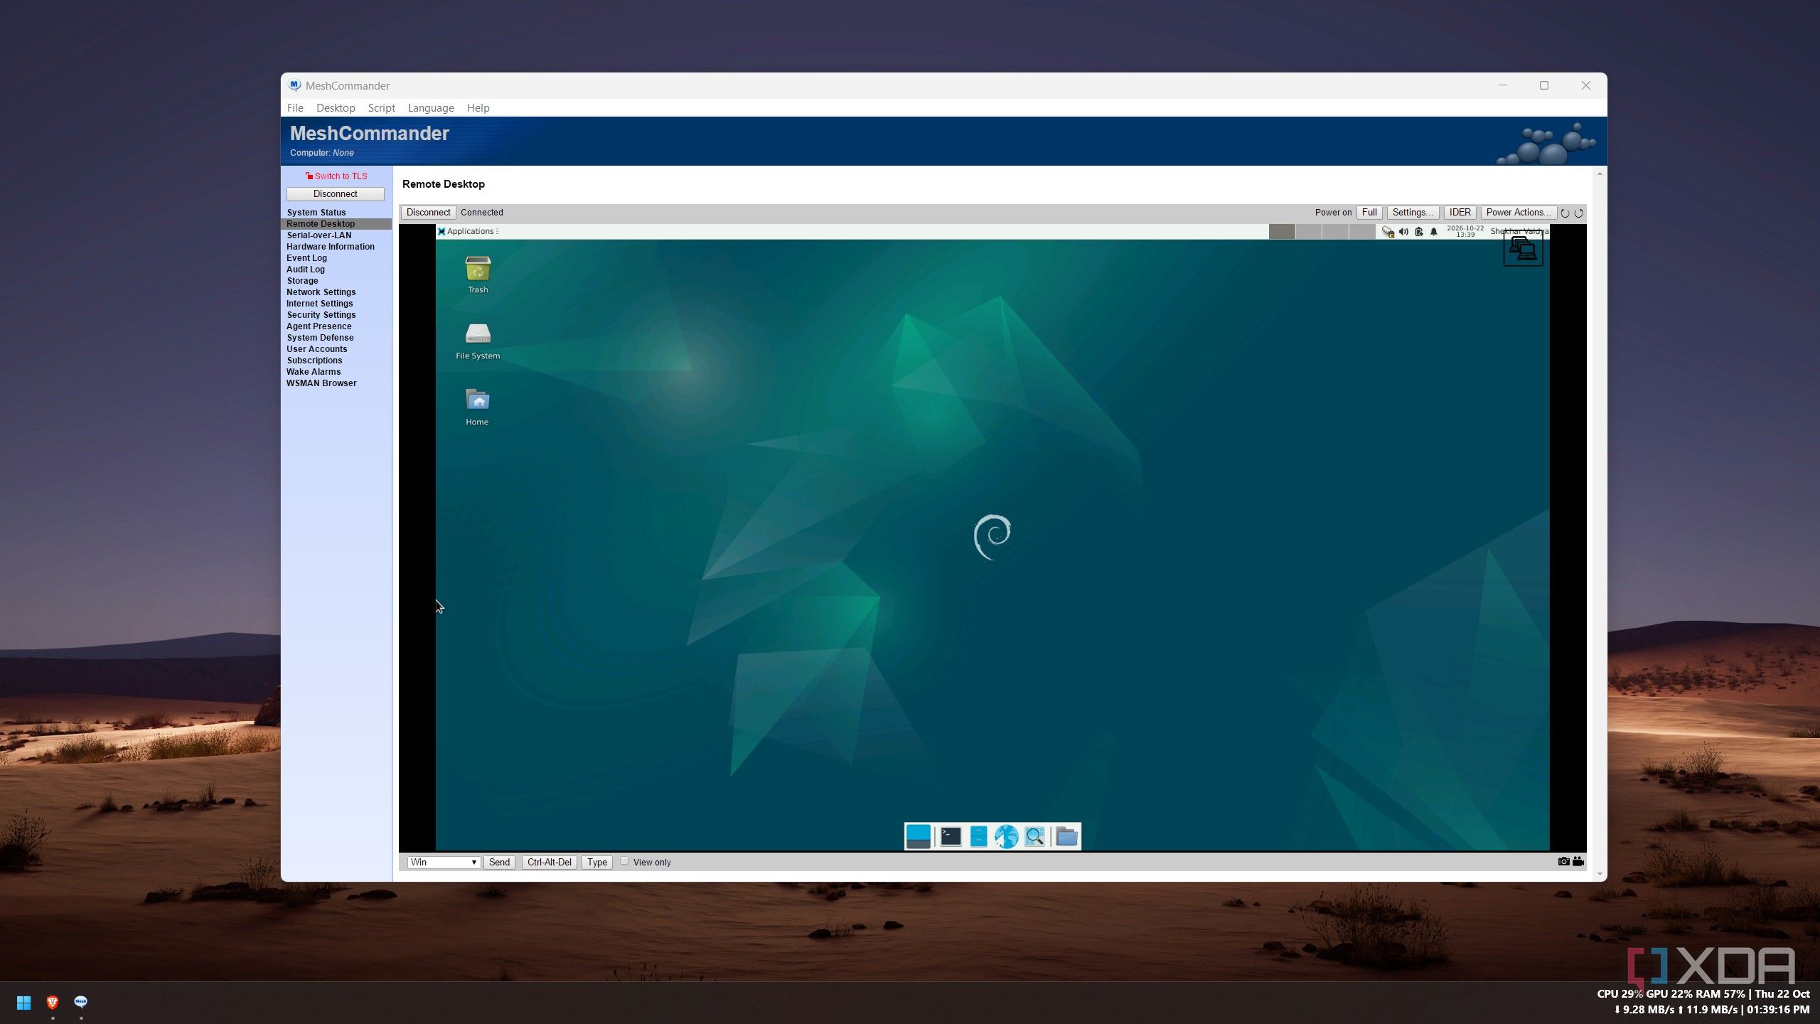Image resolution: width=1820 pixels, height=1024 pixels.
Task: Open remote desktop Settings... button
Action: click(1413, 213)
